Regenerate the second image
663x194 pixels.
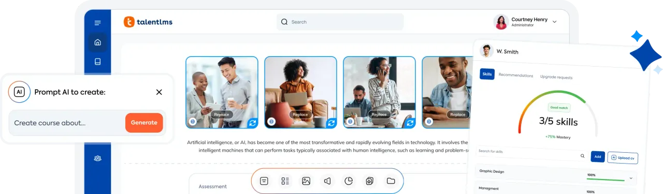pyautogui.click(x=331, y=123)
